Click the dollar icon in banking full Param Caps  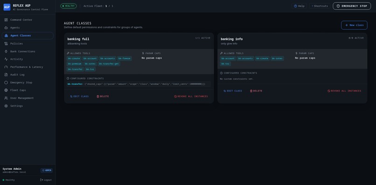(143, 54)
